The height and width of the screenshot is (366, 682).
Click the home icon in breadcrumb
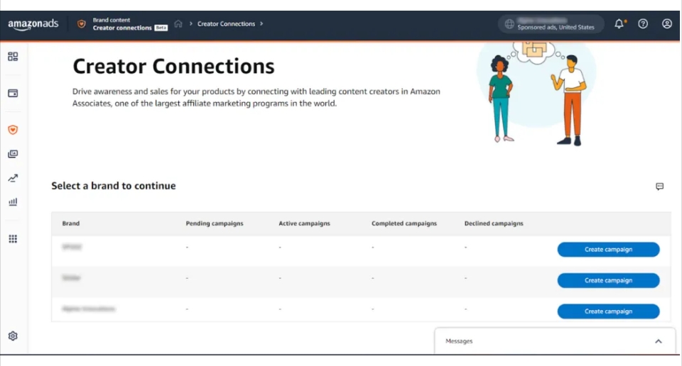click(x=178, y=23)
